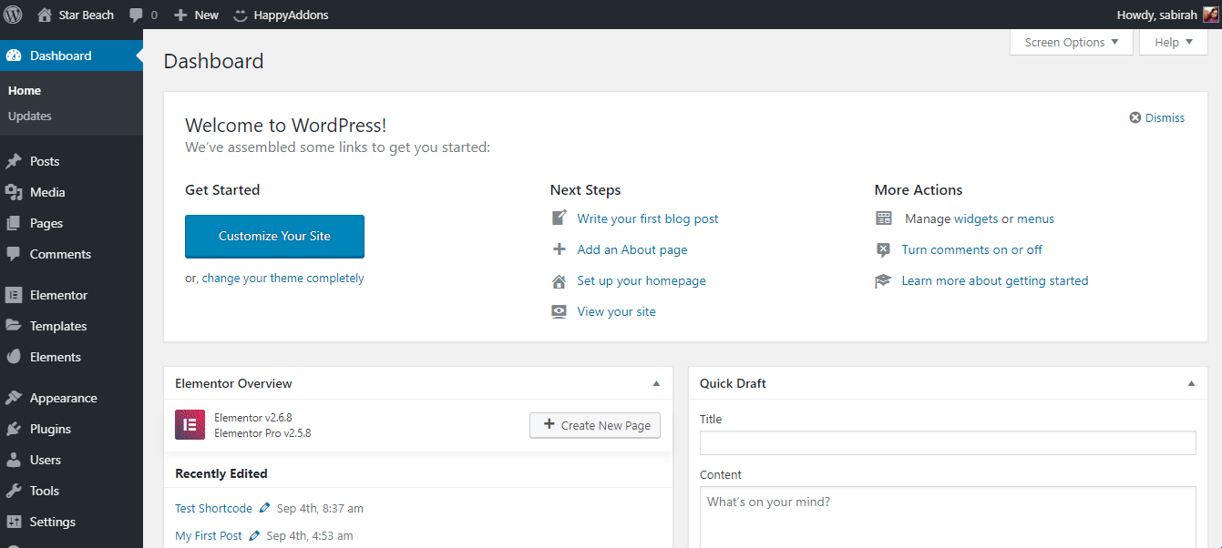Collapse the Elementor Overview panel
This screenshot has width=1222, height=548.
click(x=656, y=383)
